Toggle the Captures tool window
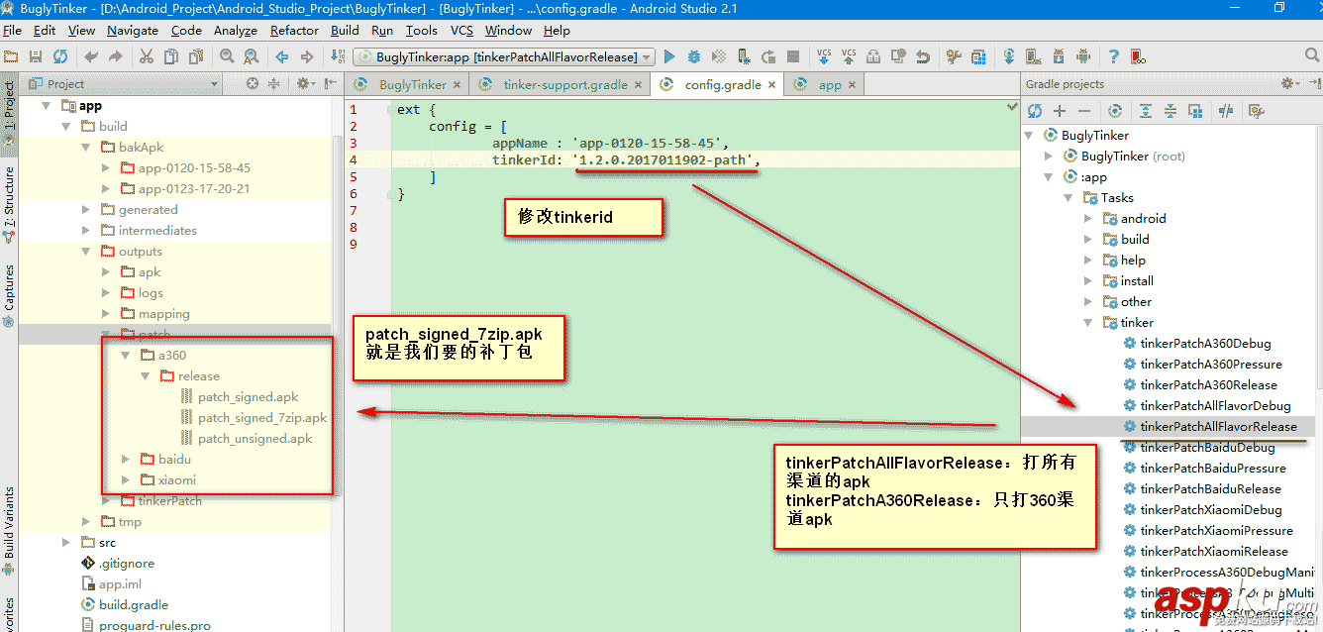Viewport: 1323px width, 632px height. [9, 295]
